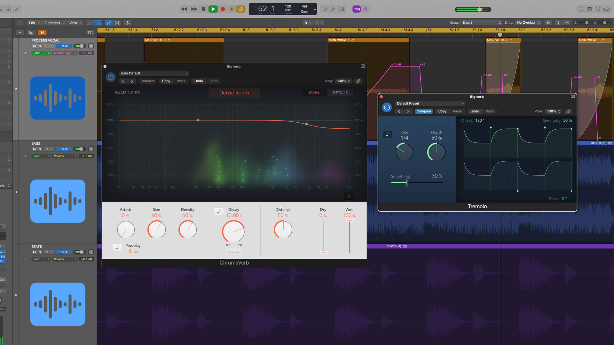Screen dimensions: 614x345
Task: Toggle Predelay note sync button
Action: [117, 247]
